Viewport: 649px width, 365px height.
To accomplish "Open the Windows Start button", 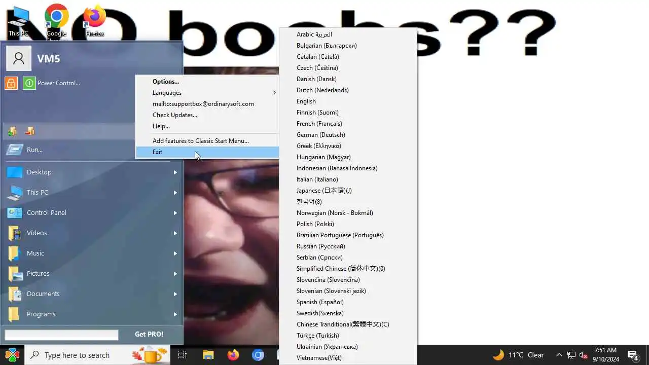I will click(12, 355).
